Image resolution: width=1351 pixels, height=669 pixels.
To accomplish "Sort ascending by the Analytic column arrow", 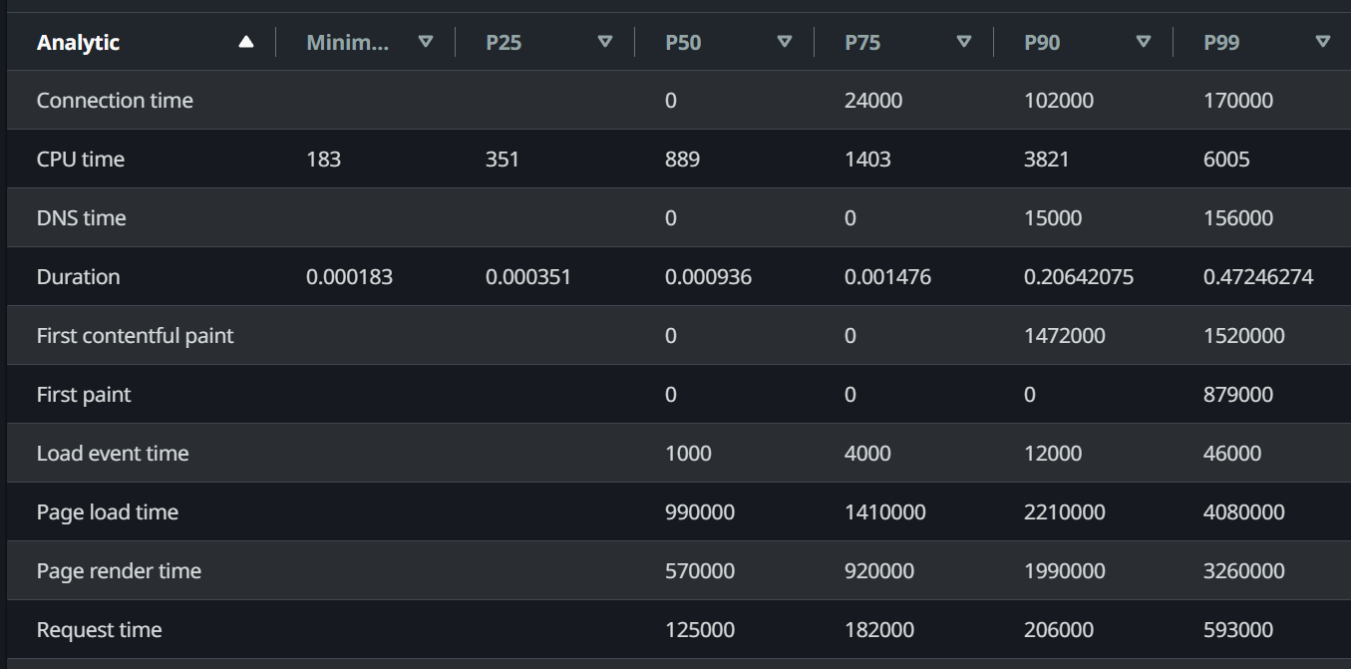I will click(x=246, y=42).
